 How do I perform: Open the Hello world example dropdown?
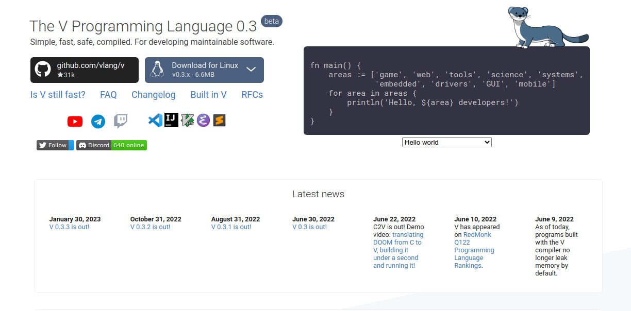(x=446, y=143)
